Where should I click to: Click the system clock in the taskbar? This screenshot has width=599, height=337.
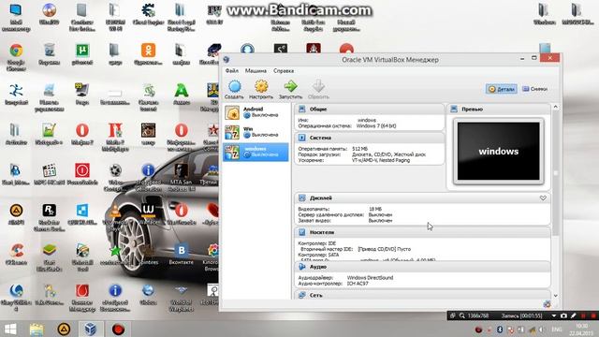point(581,330)
